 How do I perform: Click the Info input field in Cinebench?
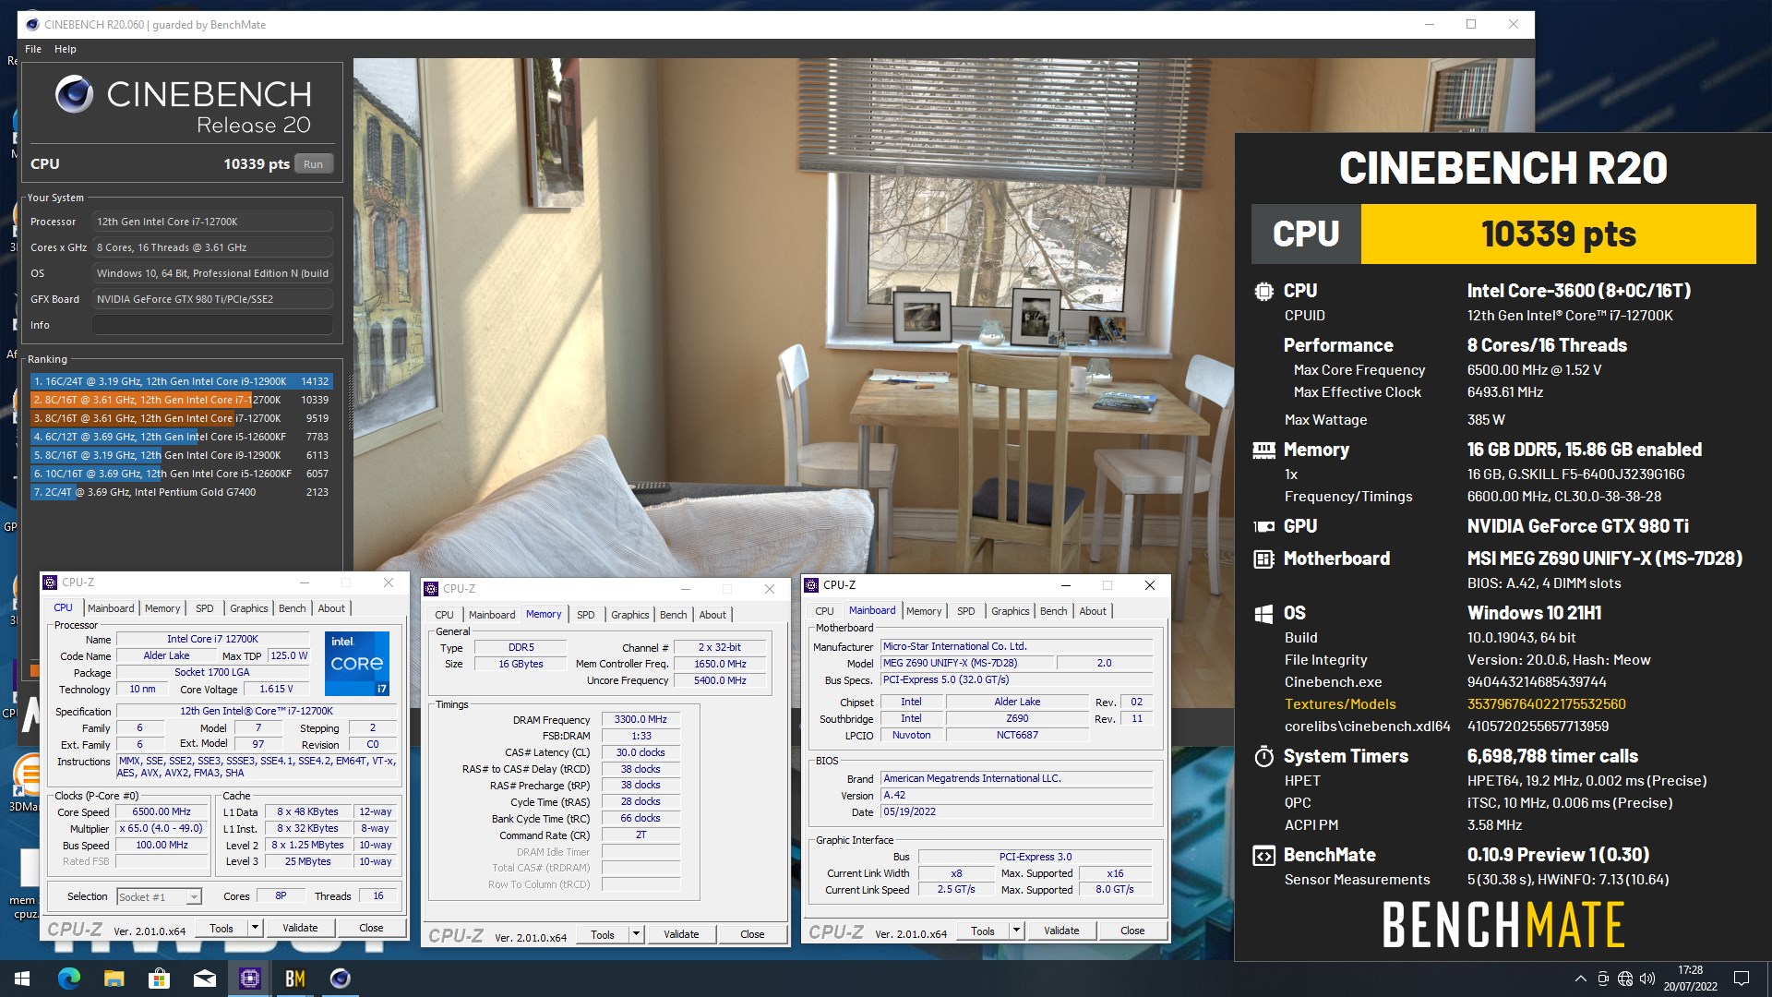[x=212, y=325]
